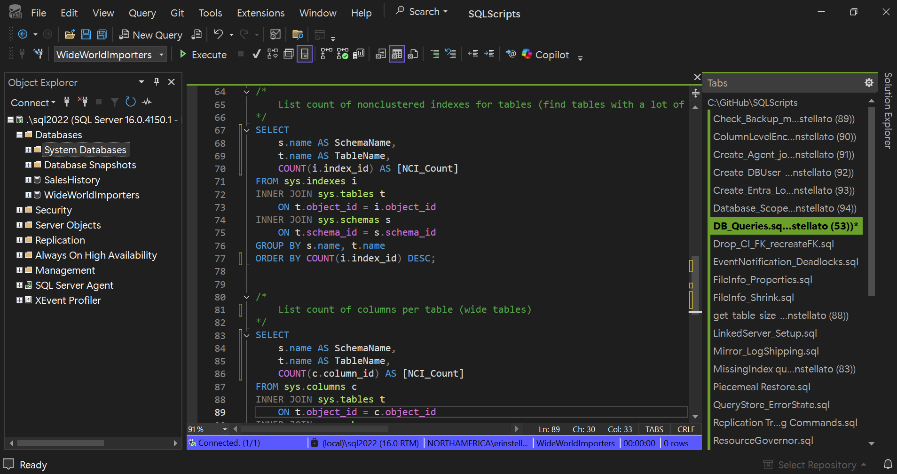Switch to the FileInfo_Shrink.sql tab
The height and width of the screenshot is (474, 897).
tap(753, 298)
